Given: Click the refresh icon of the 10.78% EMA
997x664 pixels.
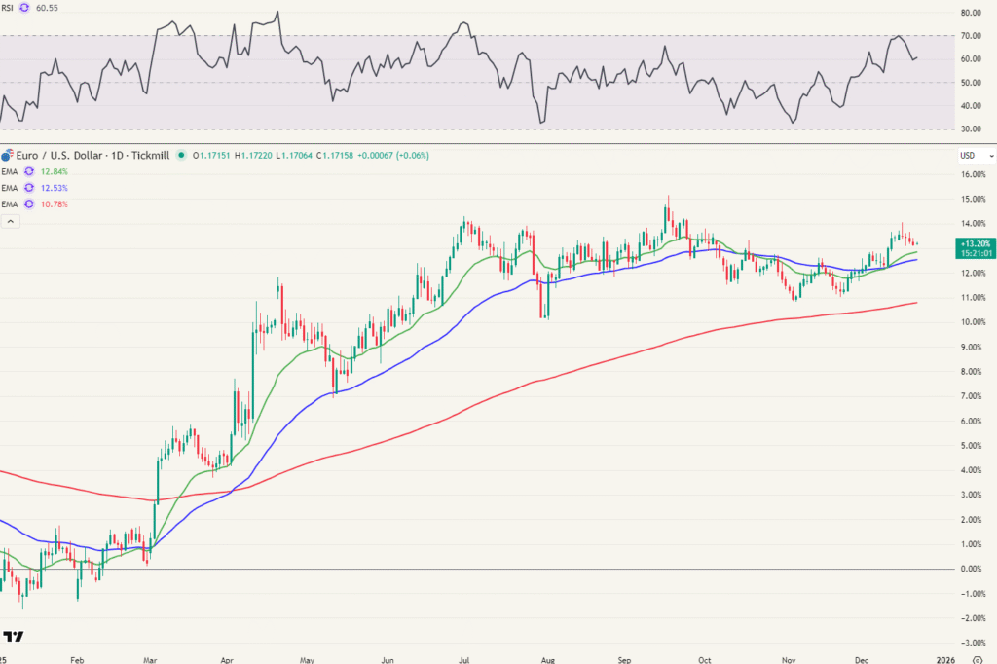Looking at the screenshot, I should click(x=28, y=203).
